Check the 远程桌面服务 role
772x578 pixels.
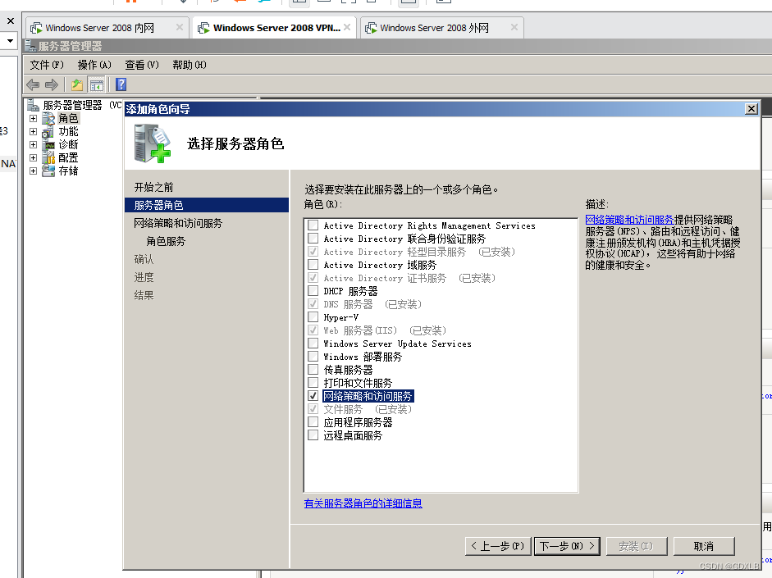(x=313, y=435)
